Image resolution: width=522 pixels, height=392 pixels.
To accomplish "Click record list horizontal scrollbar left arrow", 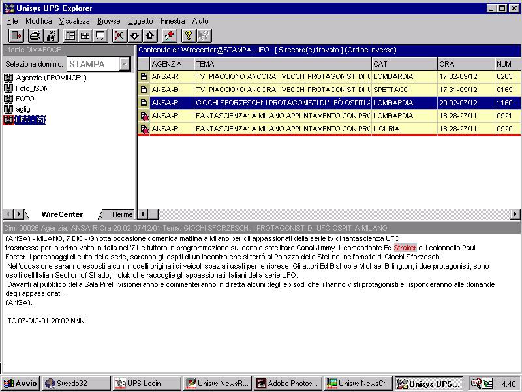I will [x=143, y=214].
